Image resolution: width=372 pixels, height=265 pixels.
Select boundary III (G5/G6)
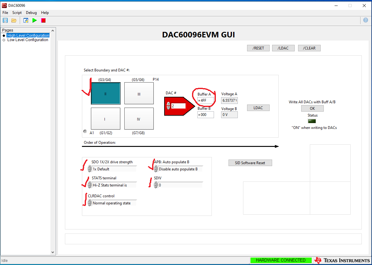click(x=139, y=93)
